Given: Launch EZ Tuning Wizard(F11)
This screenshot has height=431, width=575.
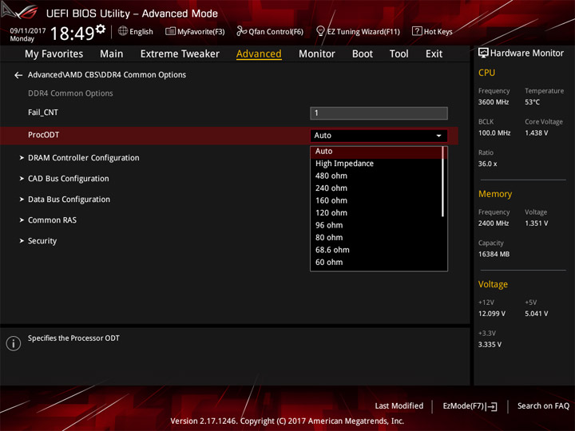Looking at the screenshot, I should pyautogui.click(x=359, y=31).
